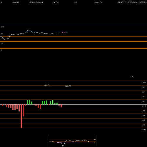147x147 pixels.
Task: Open the small overview chart thumbnail
Action: coord(73,141)
